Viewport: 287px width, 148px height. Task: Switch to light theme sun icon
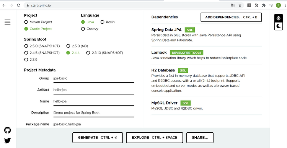[279, 18]
